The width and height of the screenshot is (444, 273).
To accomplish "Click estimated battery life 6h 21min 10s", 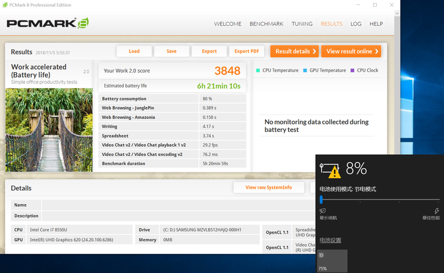I will (218, 86).
